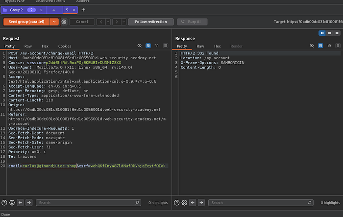The height and width of the screenshot is (217, 343).
Task: Close Repeater tab 5
Action: coord(74,10)
